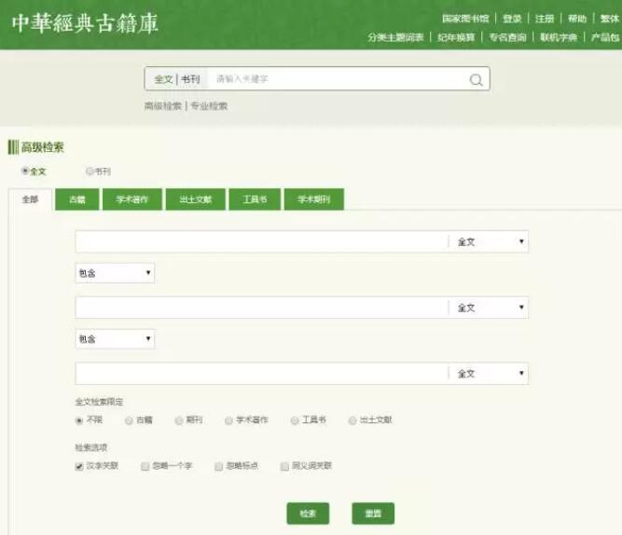
Task: Open the 专业检索 link
Action: pos(209,106)
